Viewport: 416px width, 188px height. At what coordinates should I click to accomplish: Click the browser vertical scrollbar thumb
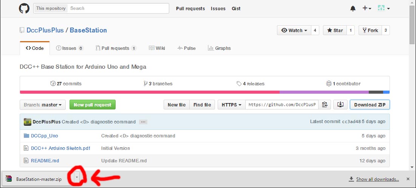[x=412, y=25]
